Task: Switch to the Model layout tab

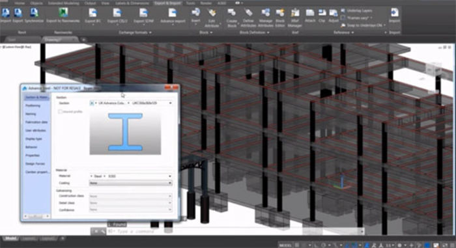Action: [x=11, y=238]
